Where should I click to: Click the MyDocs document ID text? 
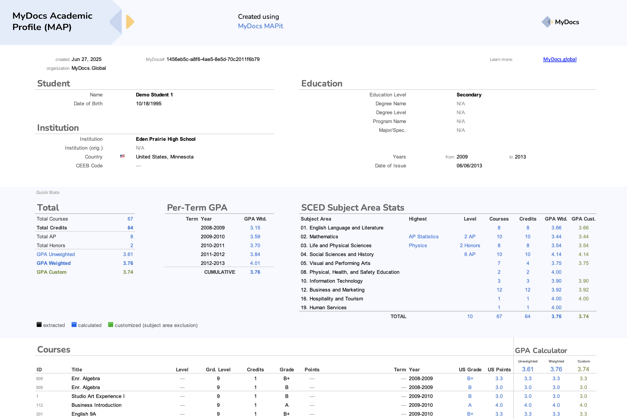[213, 59]
